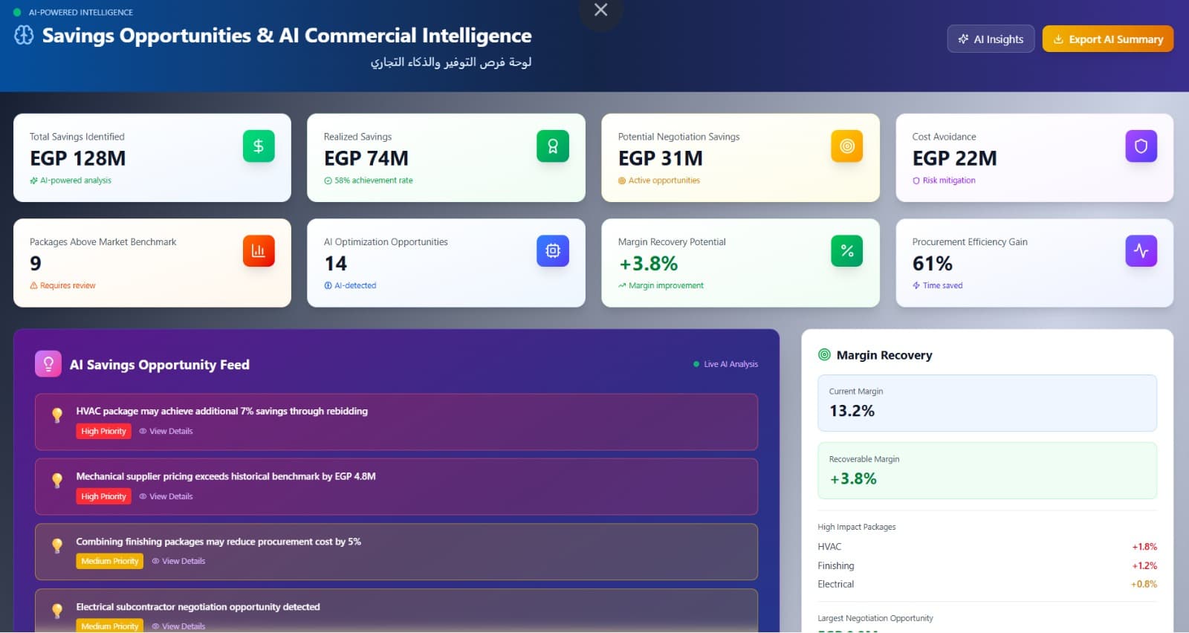This screenshot has width=1189, height=633.
Task: View Details for Combining finishing packages
Action: (178, 561)
